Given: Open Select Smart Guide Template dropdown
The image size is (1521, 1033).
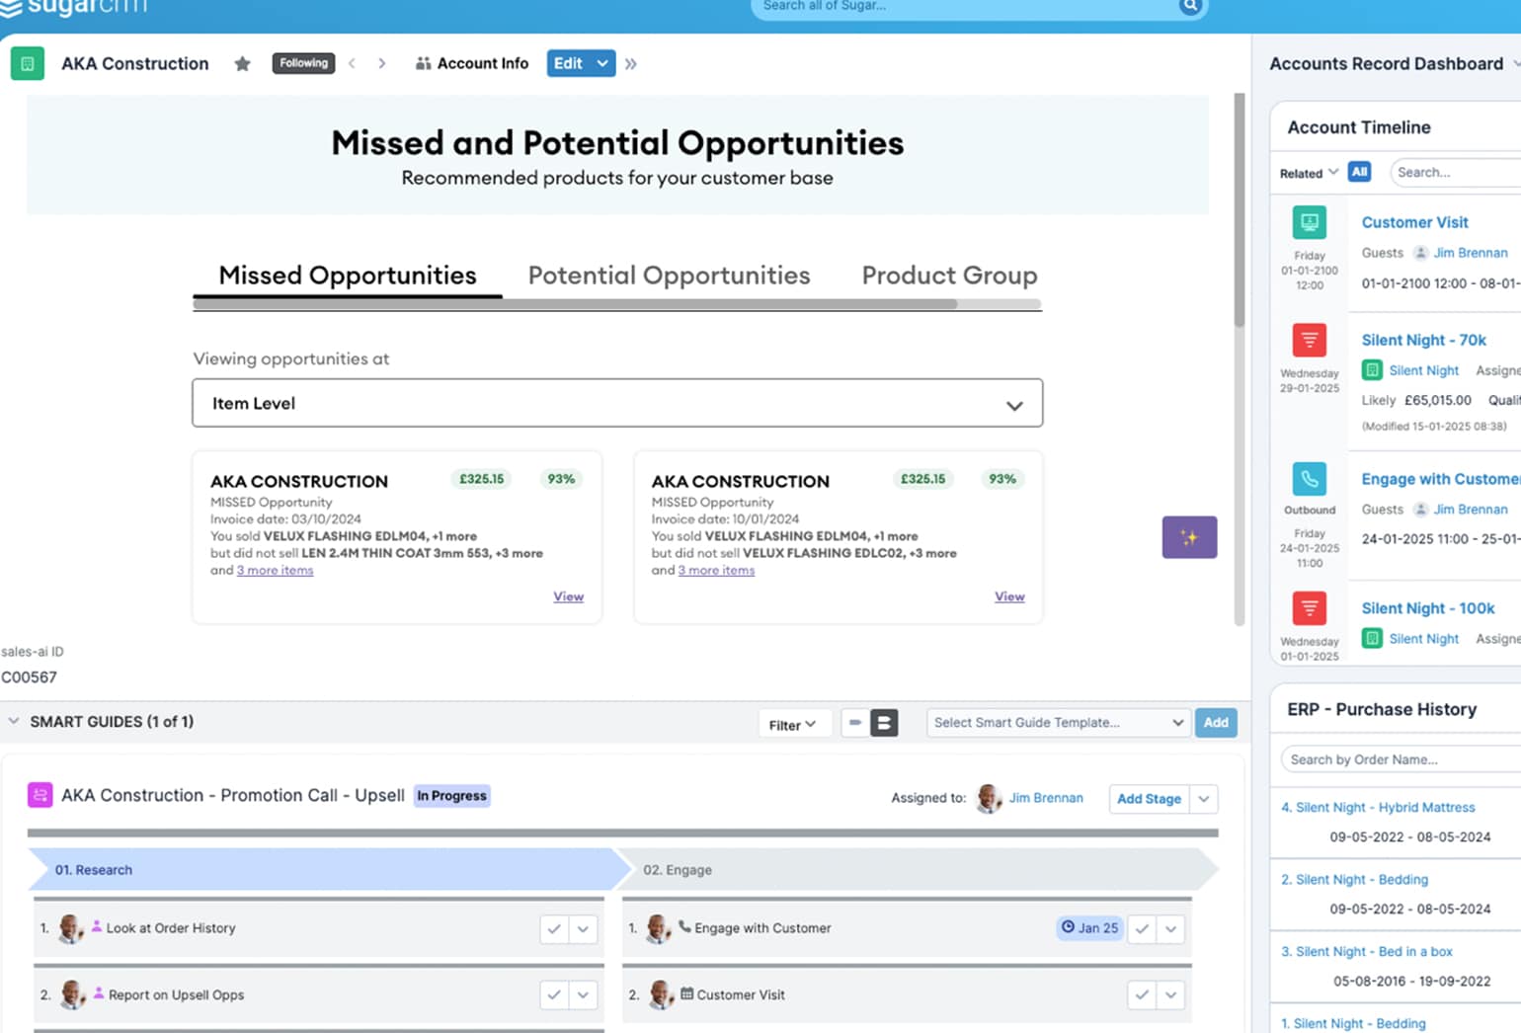Looking at the screenshot, I should tap(1057, 723).
